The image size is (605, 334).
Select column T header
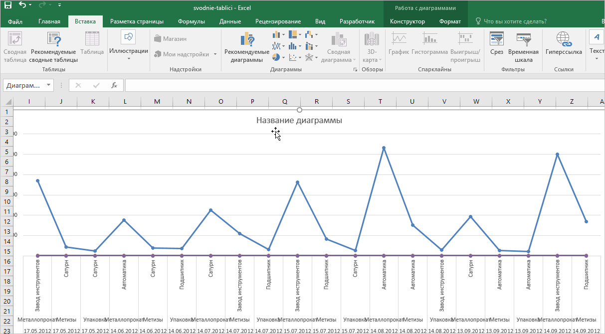pyautogui.click(x=380, y=102)
